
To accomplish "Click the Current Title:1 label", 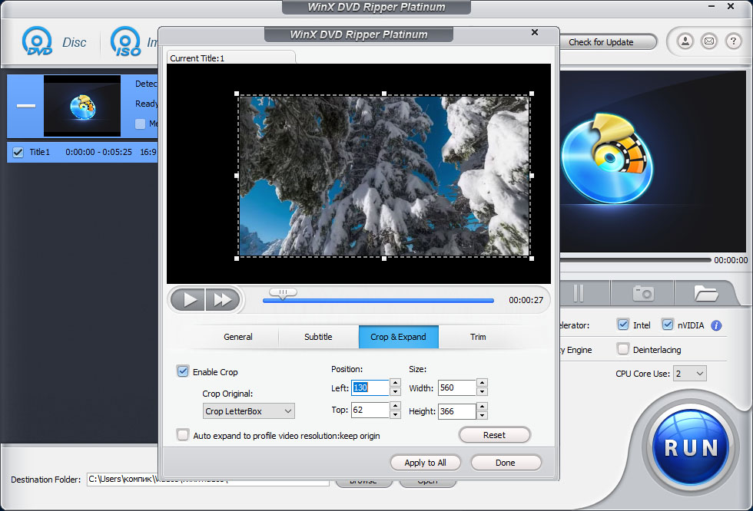I will 197,58.
